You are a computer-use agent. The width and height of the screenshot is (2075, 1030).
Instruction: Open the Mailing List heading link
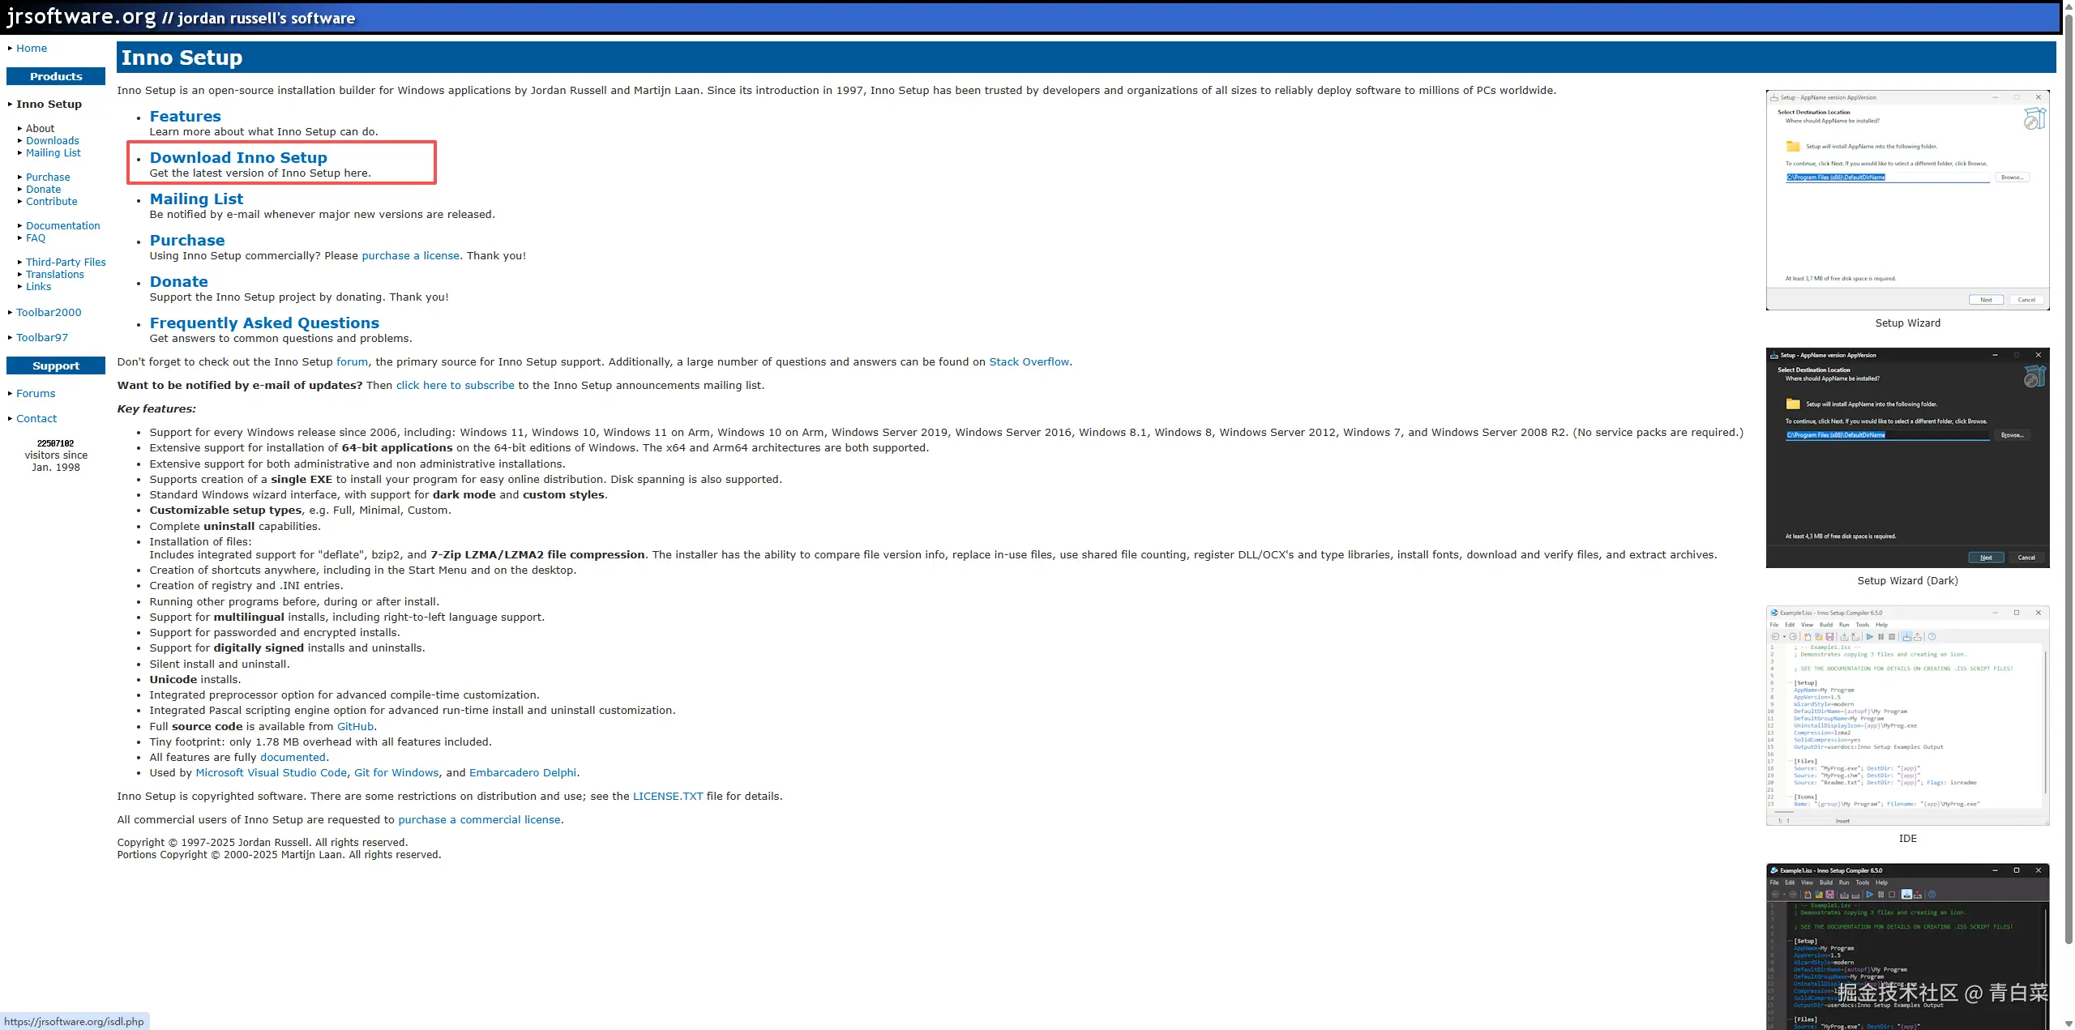click(196, 199)
